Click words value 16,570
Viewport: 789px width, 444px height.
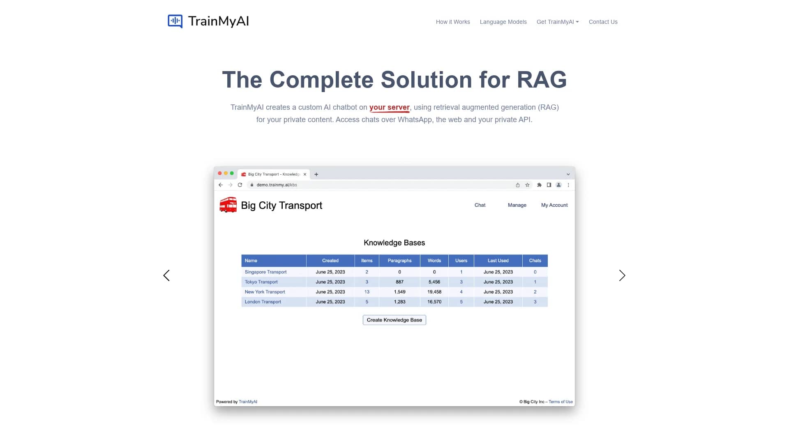434,302
